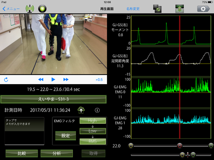The image size is (214, 160).
Task: Fast forward the video
Action: (x=66, y=79)
